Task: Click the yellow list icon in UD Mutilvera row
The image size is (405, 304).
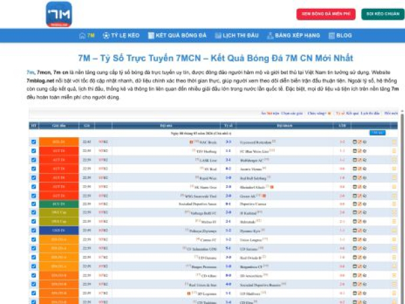Action: point(394,293)
